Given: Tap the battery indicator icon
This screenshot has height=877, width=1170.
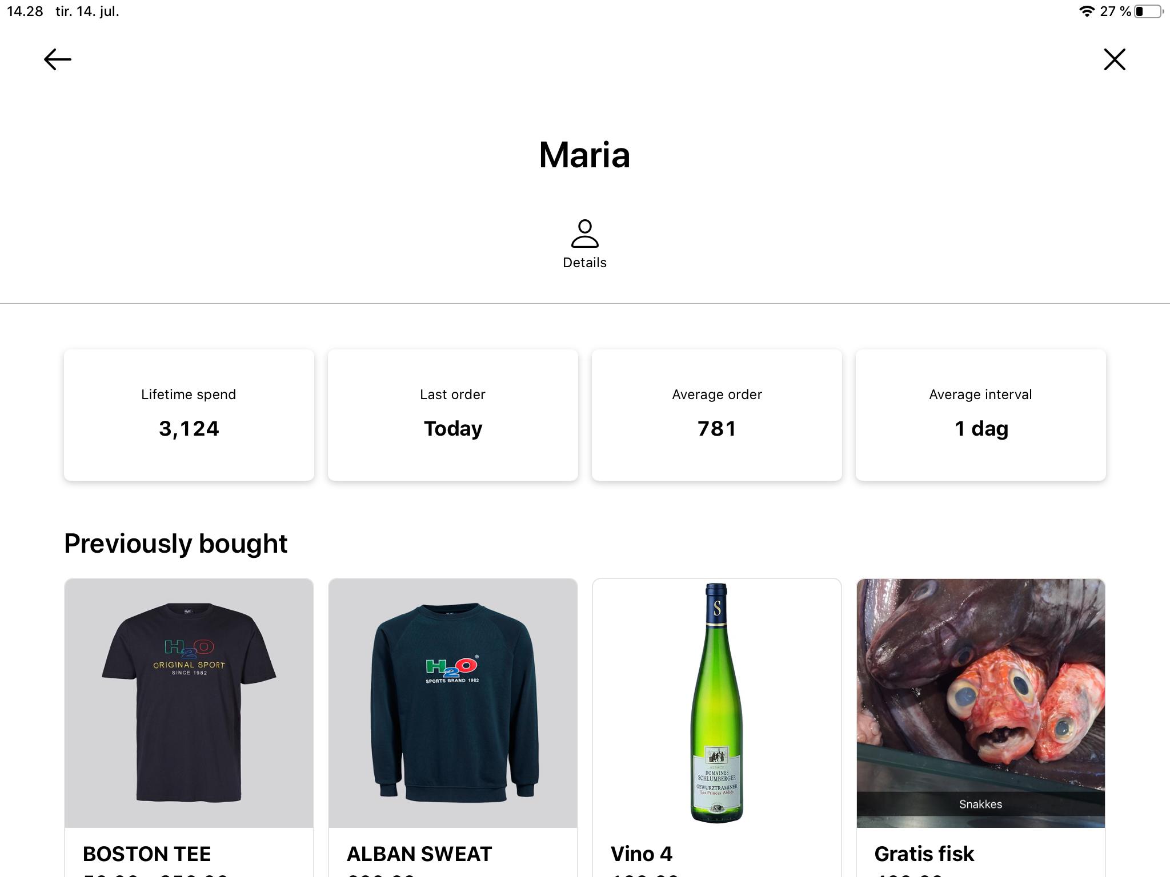Looking at the screenshot, I should pyautogui.click(x=1148, y=11).
